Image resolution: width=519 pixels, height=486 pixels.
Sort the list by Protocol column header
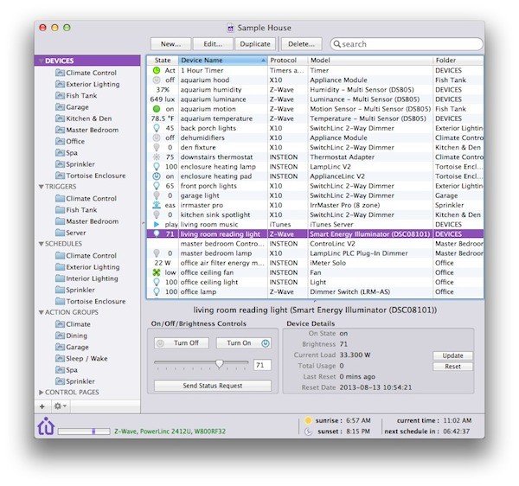pyautogui.click(x=288, y=60)
